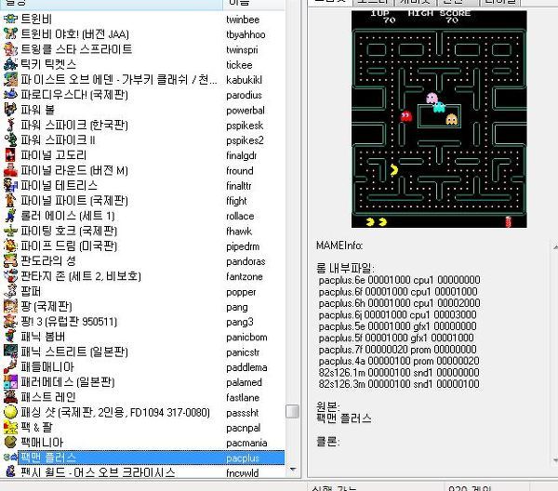Click ROM name pandoras

tap(246, 261)
